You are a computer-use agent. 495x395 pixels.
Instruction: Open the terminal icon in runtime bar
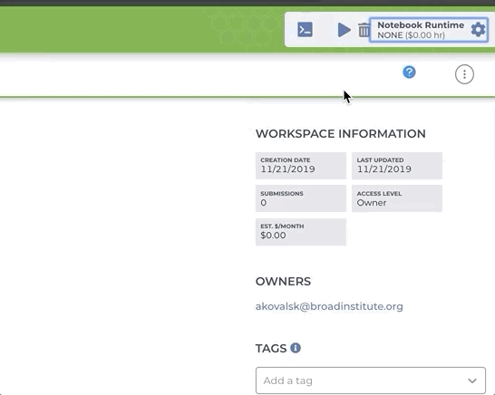click(305, 30)
